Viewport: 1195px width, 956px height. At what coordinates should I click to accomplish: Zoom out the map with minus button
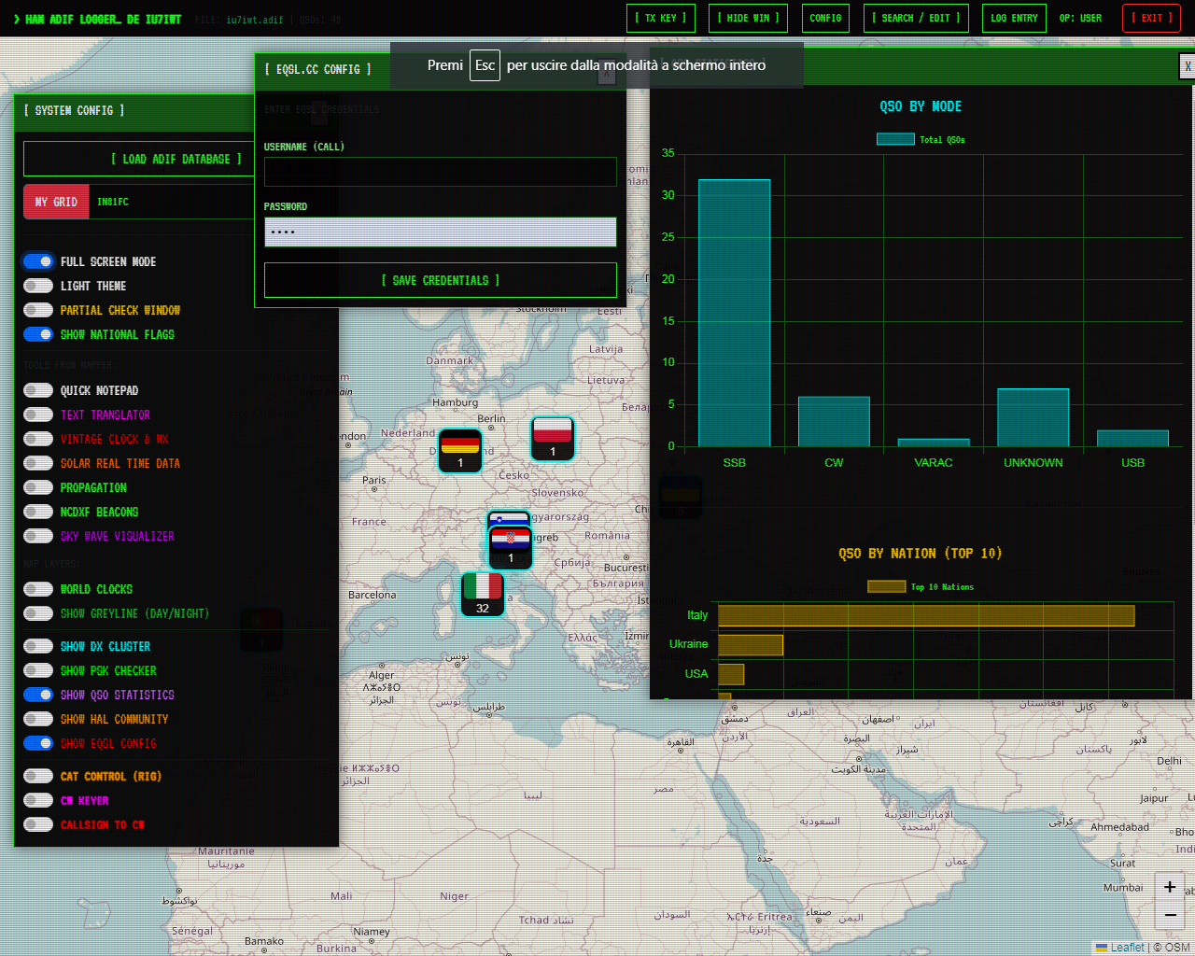click(1170, 915)
